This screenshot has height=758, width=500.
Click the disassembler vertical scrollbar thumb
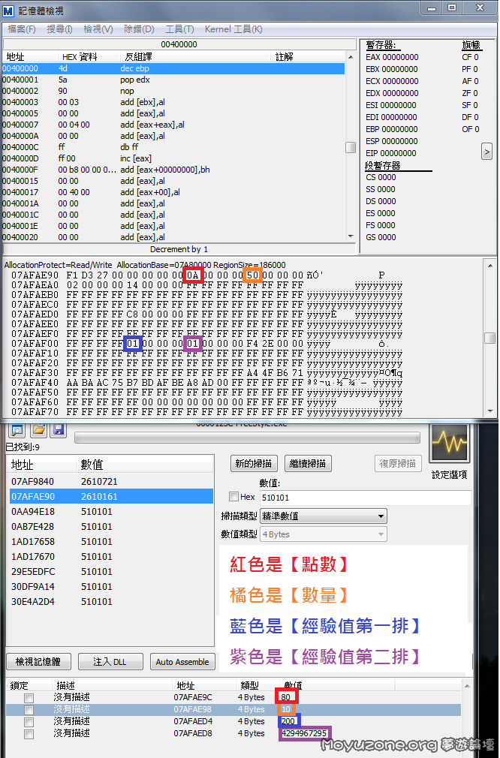(x=351, y=147)
